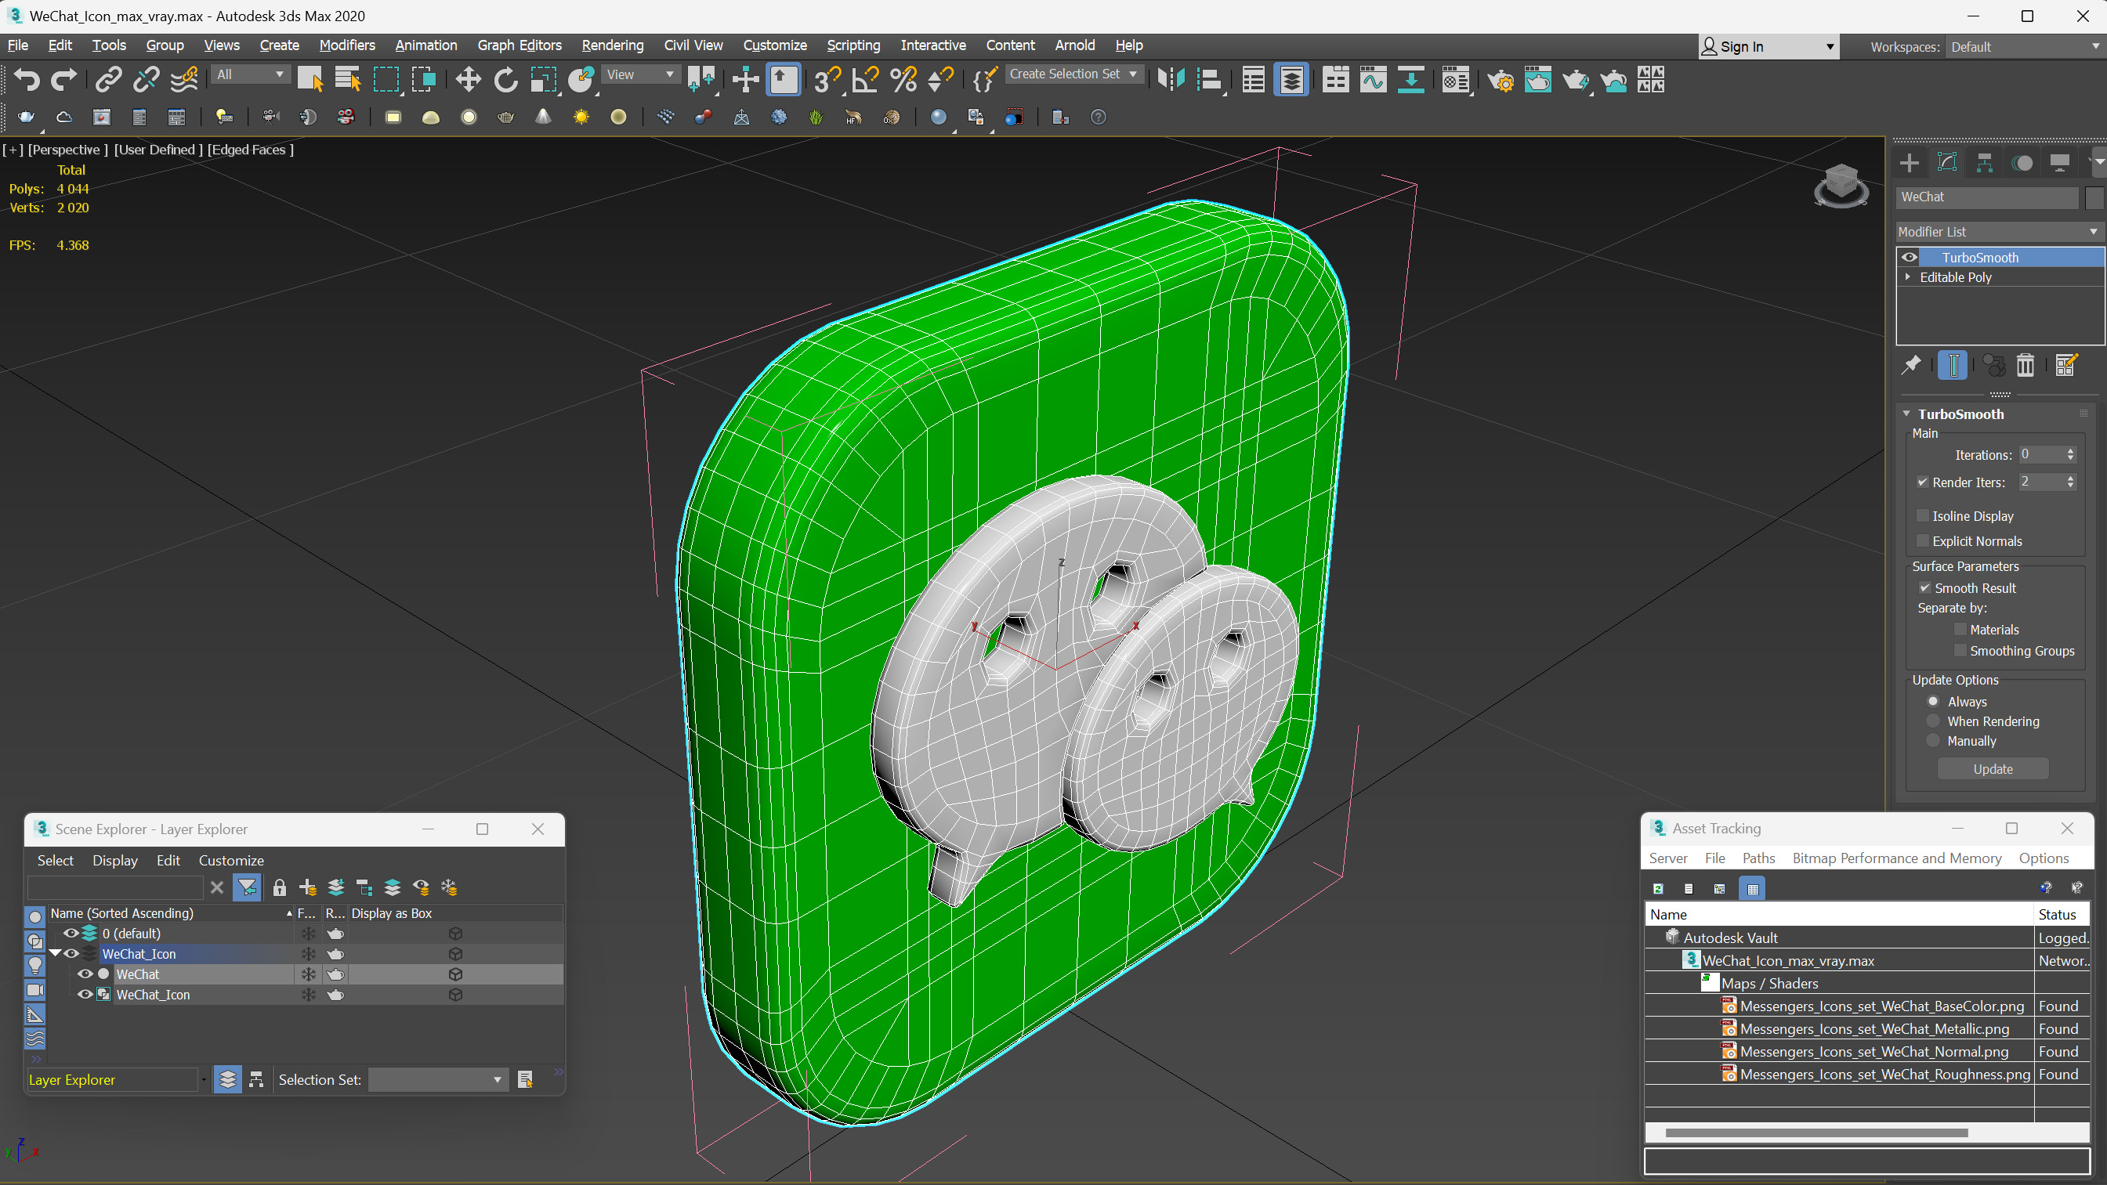Click the Redo arrow icon
The width and height of the screenshot is (2107, 1185).
(x=63, y=79)
